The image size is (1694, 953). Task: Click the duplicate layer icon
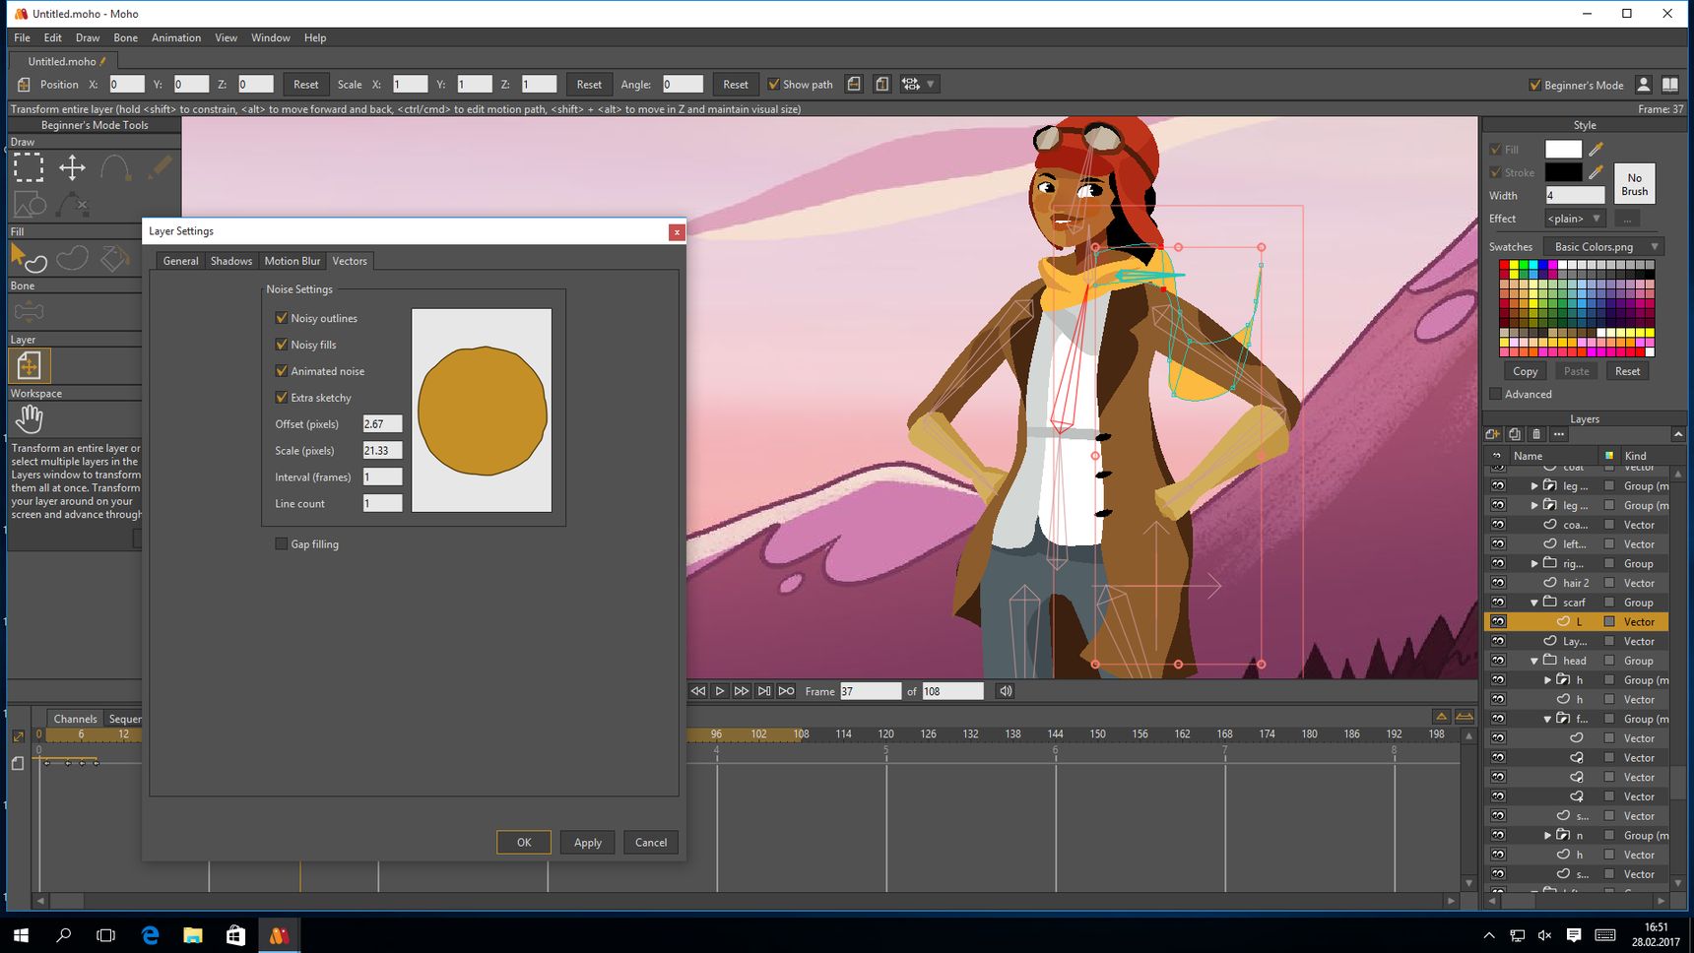point(1515,434)
